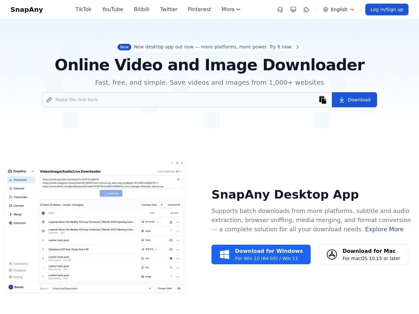
Task: Click the Log in/Sign up button
Action: 387,9
